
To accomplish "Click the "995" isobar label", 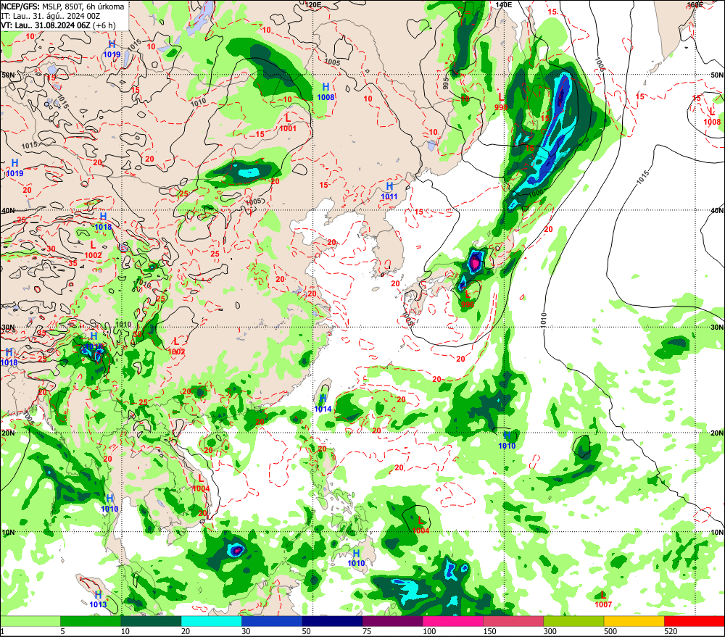I will click(446, 83).
